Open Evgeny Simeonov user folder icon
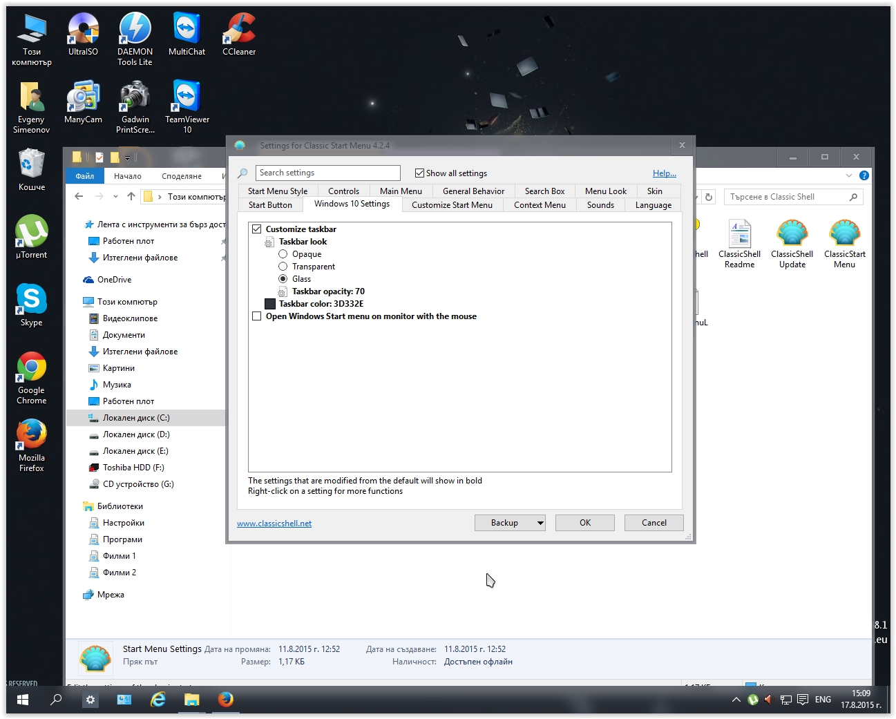 tap(31, 106)
